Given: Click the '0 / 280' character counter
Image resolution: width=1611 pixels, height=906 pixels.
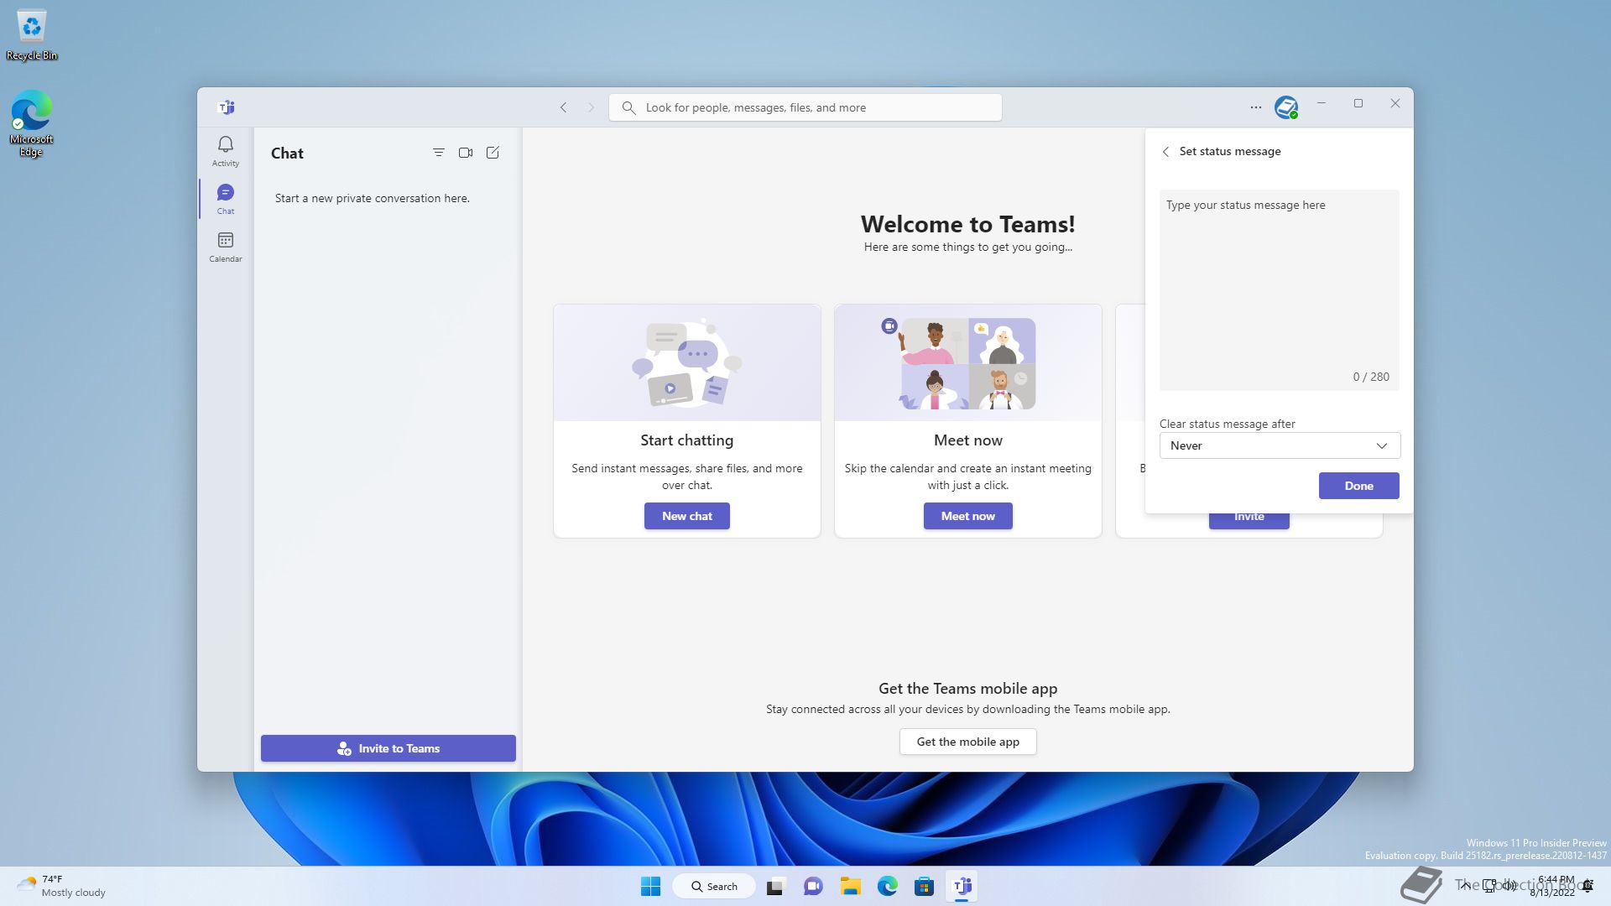Looking at the screenshot, I should tap(1371, 377).
